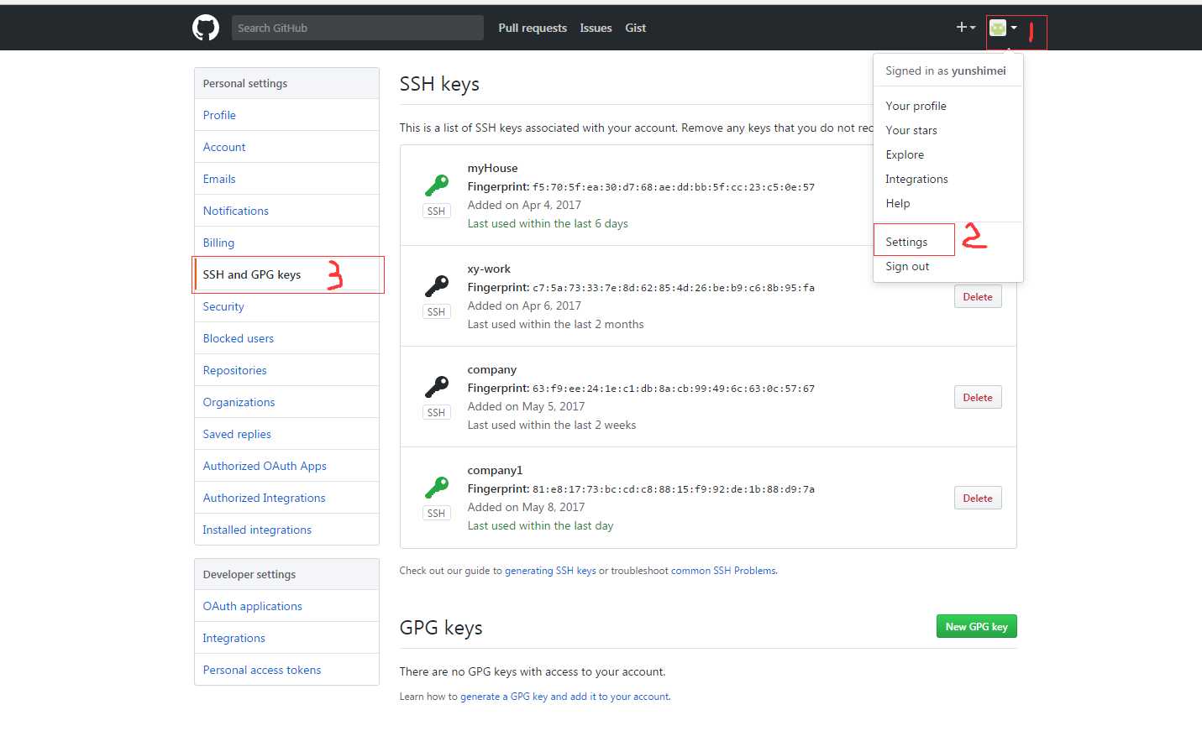Click the SSH badge under company1 key
This screenshot has height=731, width=1202.
pyautogui.click(x=436, y=513)
